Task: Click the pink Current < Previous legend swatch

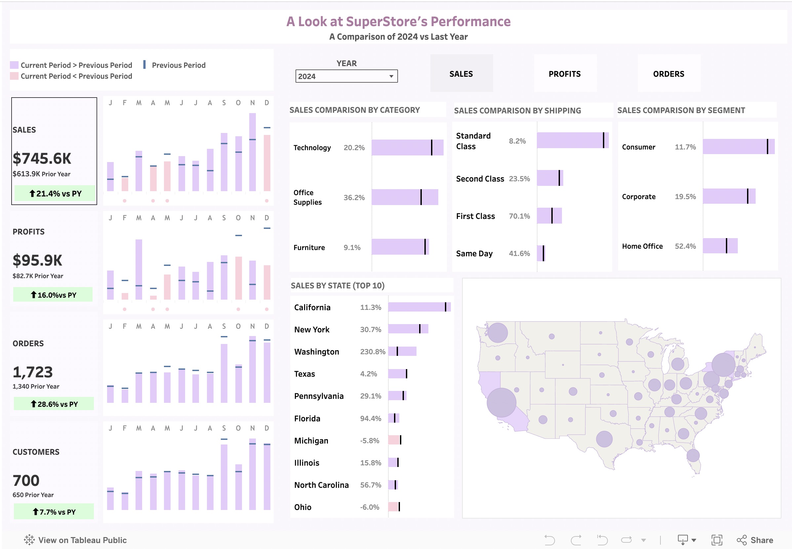Action: 14,76
